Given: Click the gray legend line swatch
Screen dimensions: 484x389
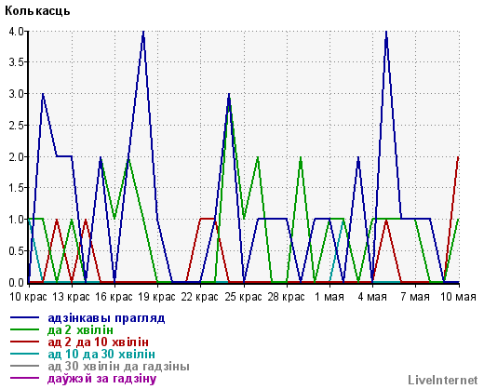Looking at the screenshot, I should (25, 366).
